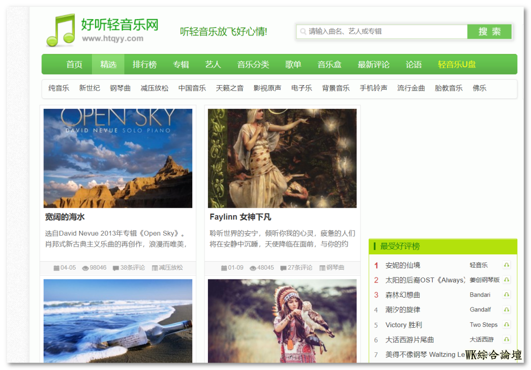531x370 pixels.
Task: Click headphone icon for Victory 胜利
Action: point(506,325)
